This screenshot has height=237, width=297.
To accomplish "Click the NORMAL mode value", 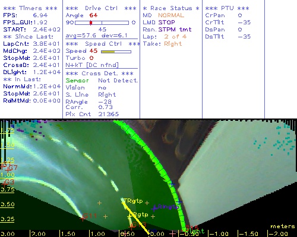I will [x=171, y=15].
